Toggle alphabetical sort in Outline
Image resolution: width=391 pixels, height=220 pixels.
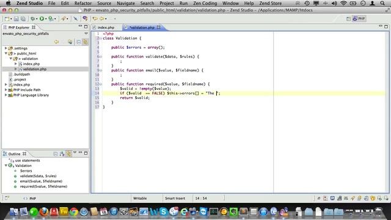click(62, 154)
